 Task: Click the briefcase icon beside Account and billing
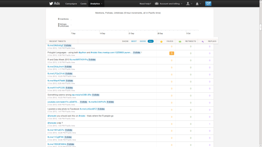[x=156, y=4]
